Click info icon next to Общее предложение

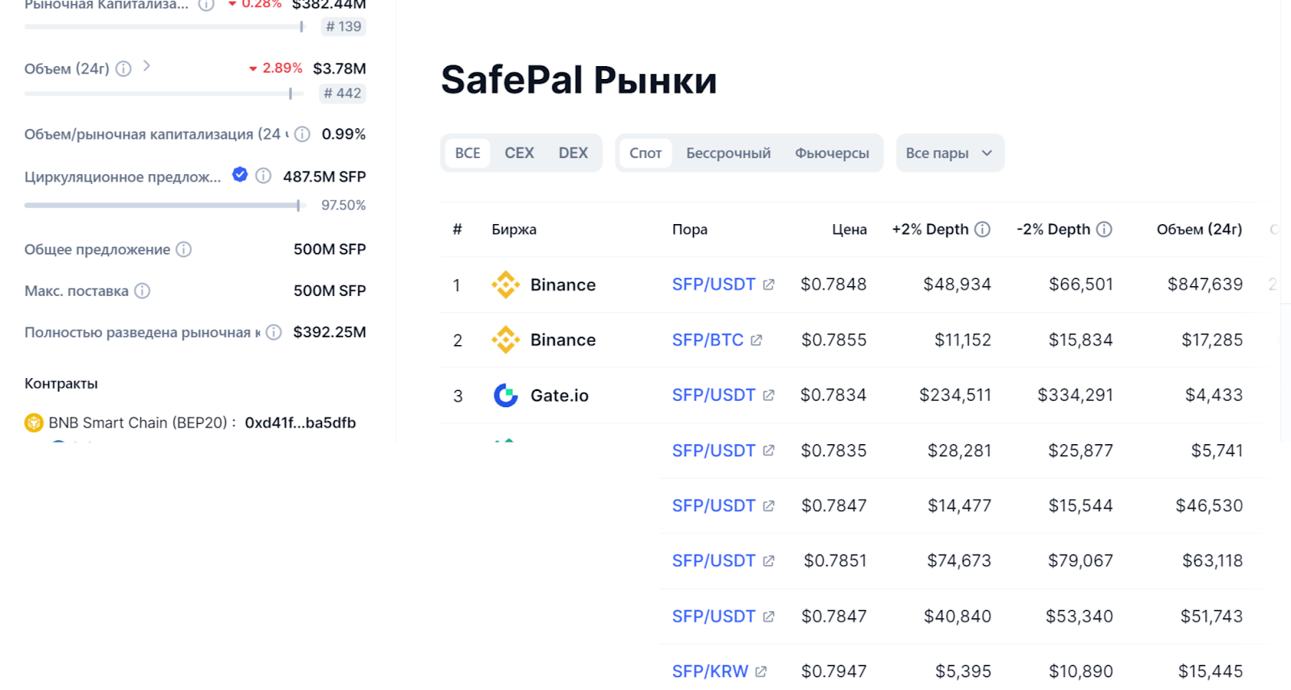[x=184, y=249]
